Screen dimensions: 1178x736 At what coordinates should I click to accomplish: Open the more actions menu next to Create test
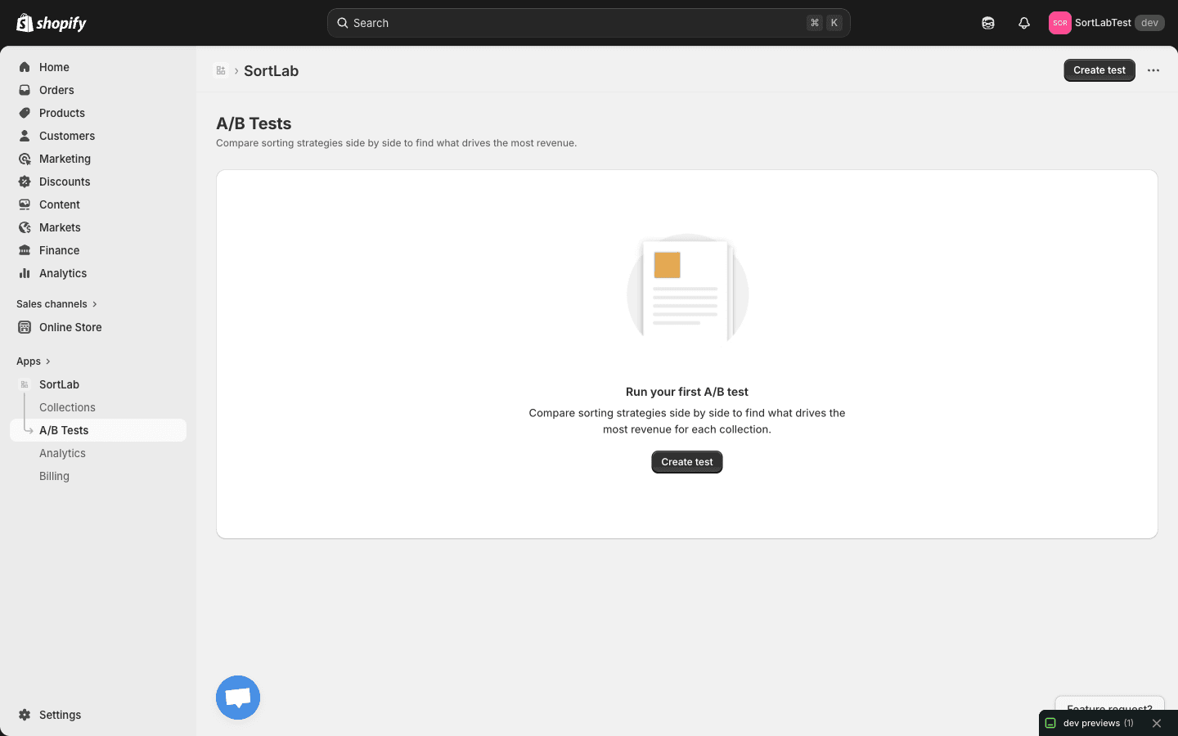pos(1153,70)
